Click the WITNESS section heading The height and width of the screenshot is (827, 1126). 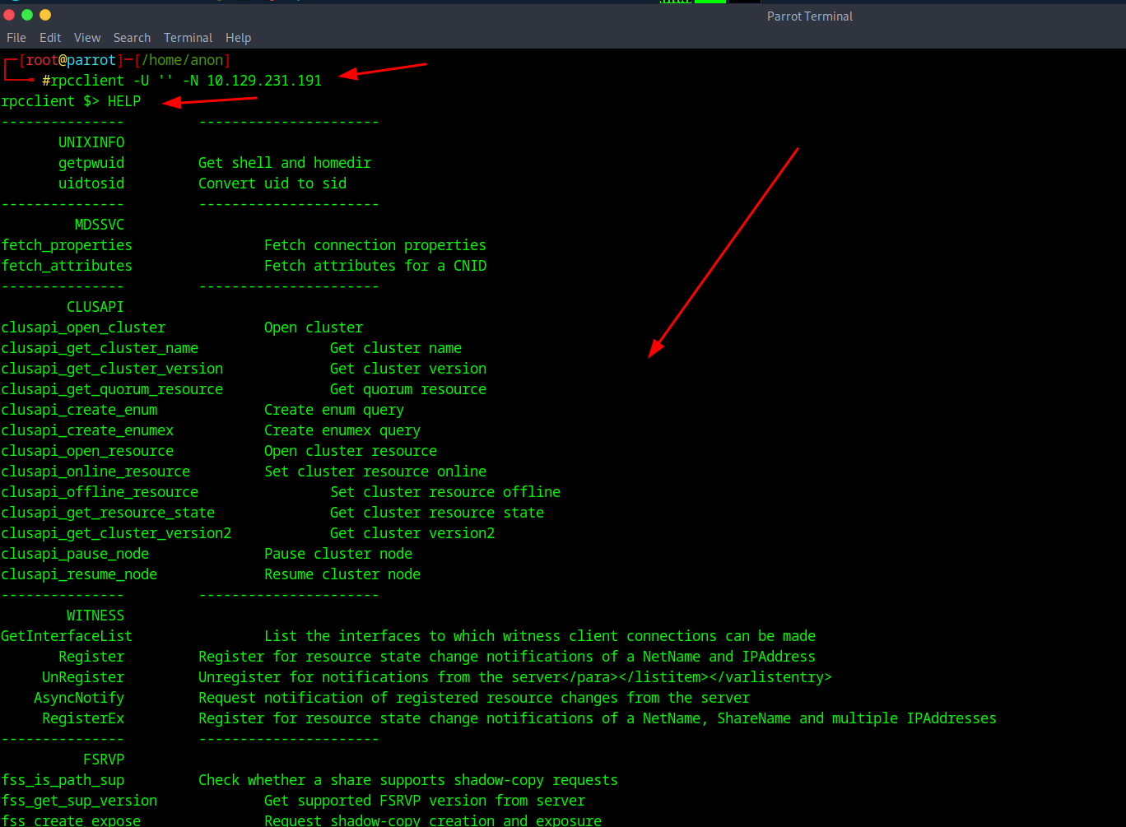coord(95,616)
